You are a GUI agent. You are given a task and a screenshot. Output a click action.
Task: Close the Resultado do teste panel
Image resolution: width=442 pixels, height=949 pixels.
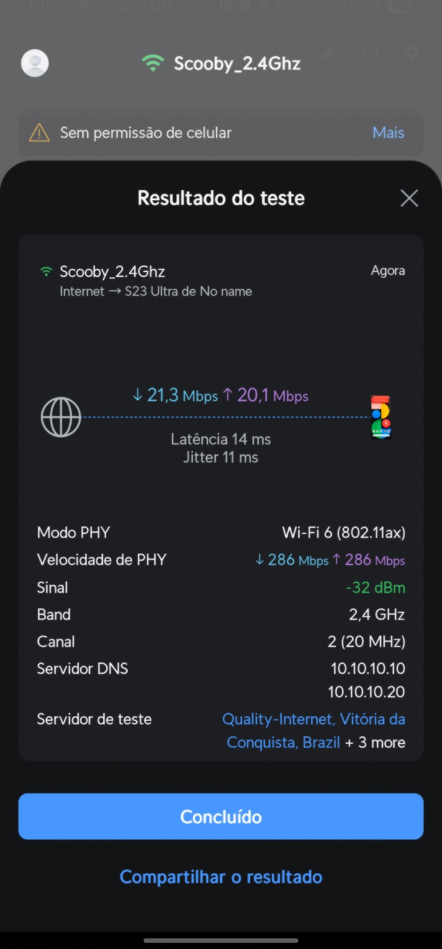pos(409,198)
